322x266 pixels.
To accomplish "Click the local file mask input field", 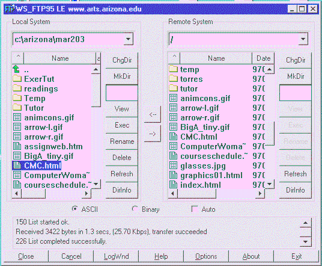I will pos(122,93).
